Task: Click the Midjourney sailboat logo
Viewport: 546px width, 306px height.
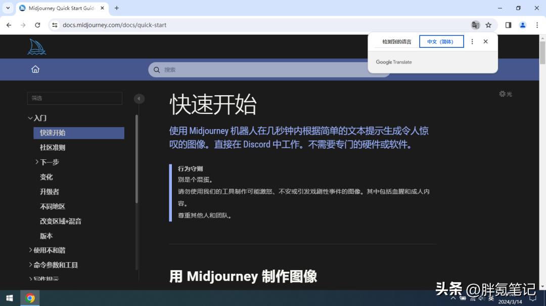Action: point(36,46)
